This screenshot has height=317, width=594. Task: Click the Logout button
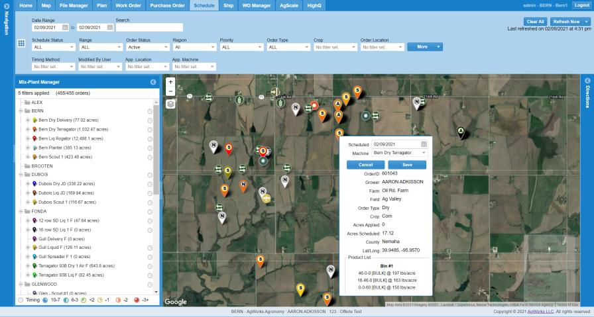coord(581,5)
